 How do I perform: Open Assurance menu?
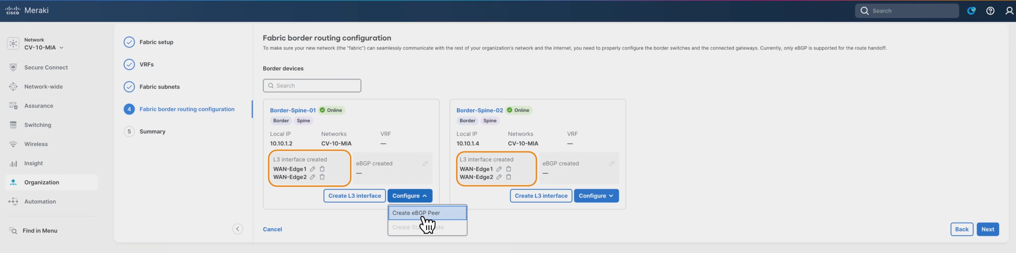(39, 106)
